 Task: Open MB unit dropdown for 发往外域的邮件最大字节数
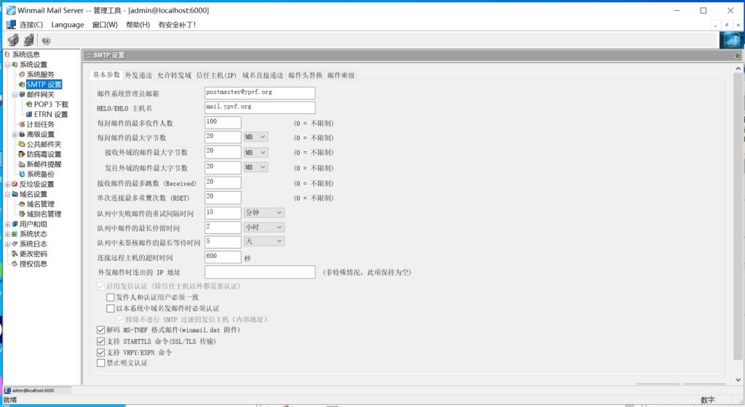(255, 167)
